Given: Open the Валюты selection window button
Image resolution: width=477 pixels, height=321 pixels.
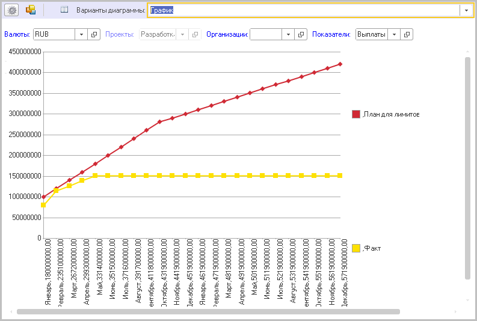Looking at the screenshot, I should [x=94, y=35].
